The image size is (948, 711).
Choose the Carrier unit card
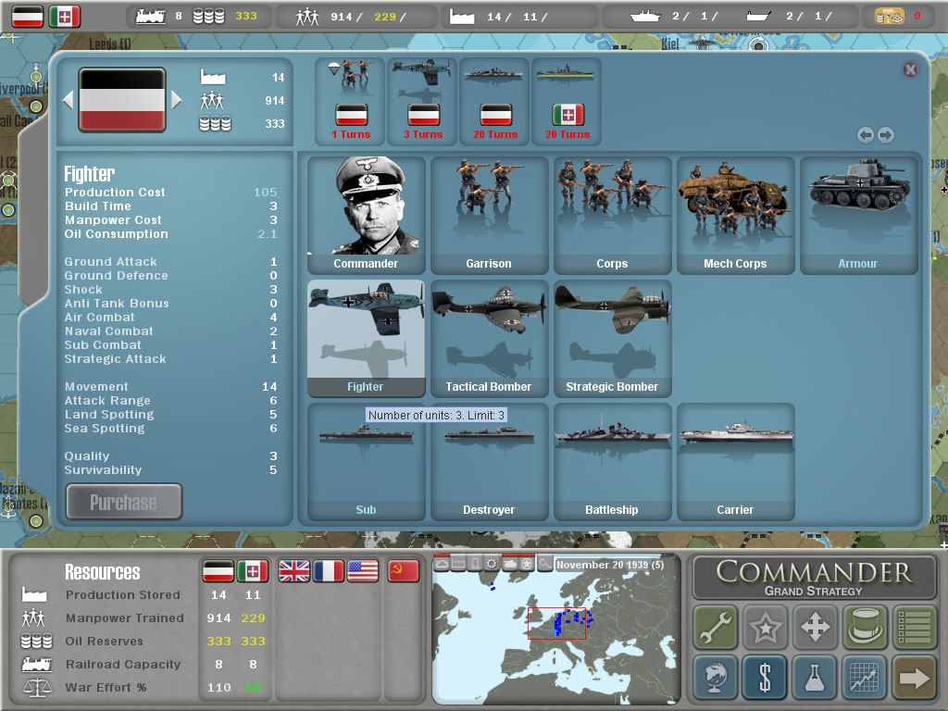click(x=736, y=462)
